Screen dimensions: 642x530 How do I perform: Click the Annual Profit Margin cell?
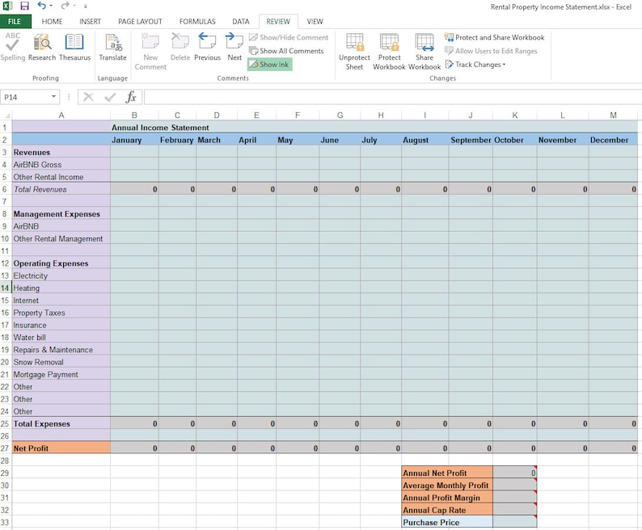point(447,498)
